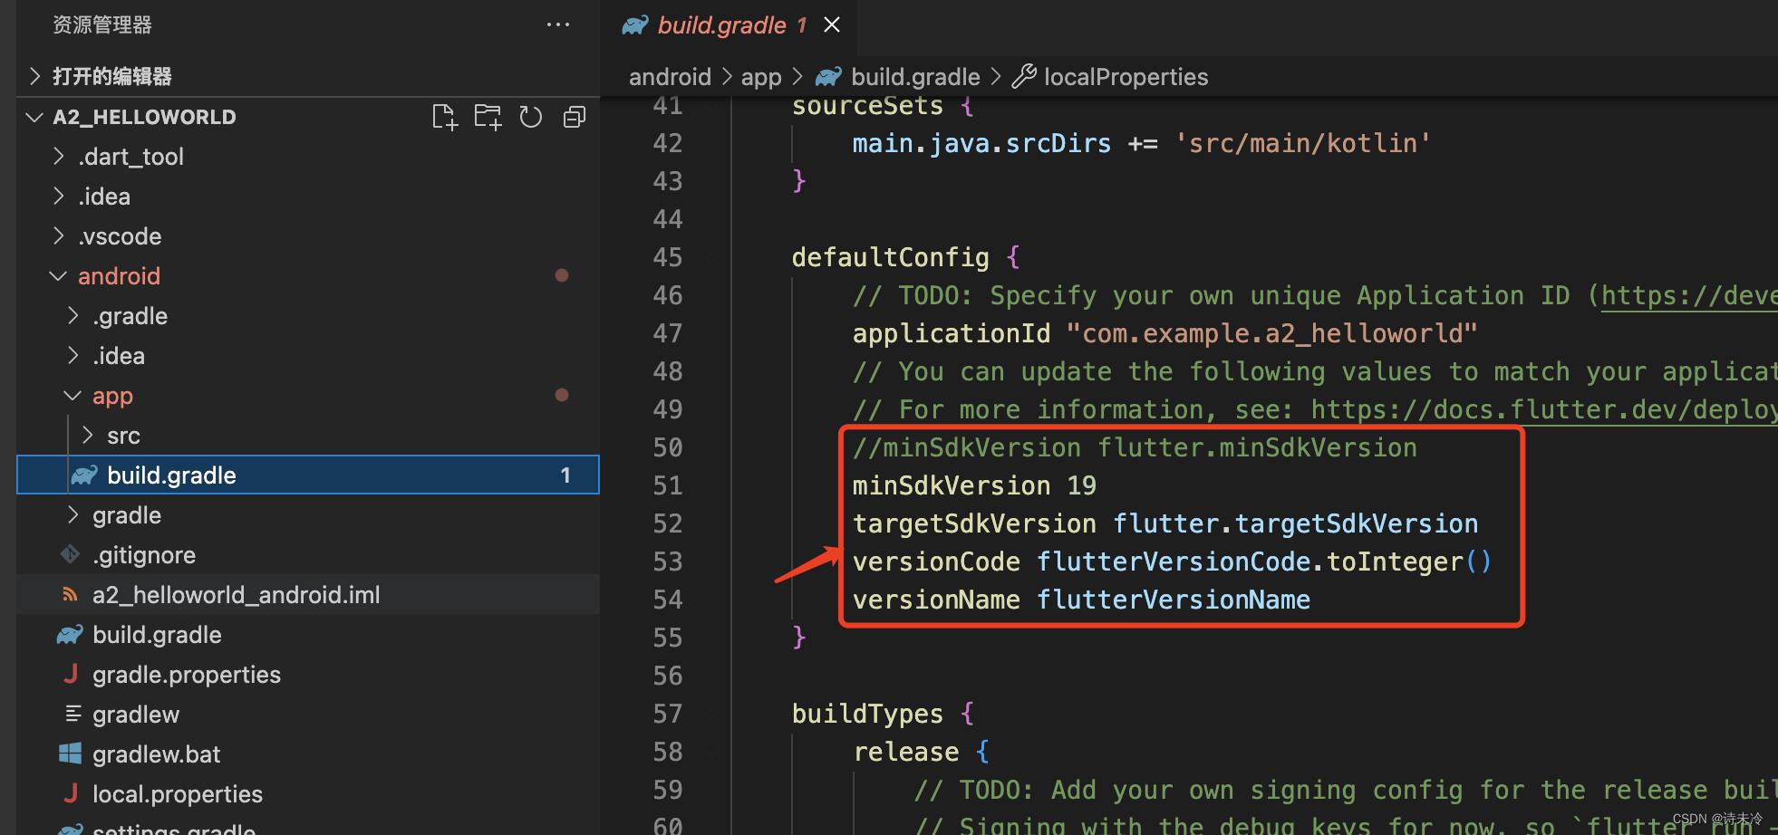Click the fold arrow next to line 57
The image size is (1778, 835).
(711, 715)
